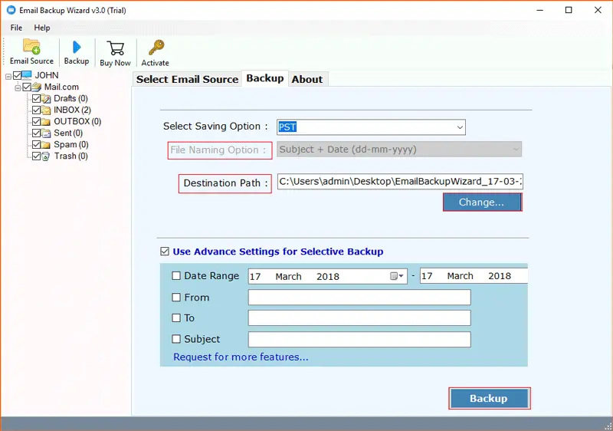Collapse the JOHN tree node
This screenshot has height=431, width=613.
8,76
